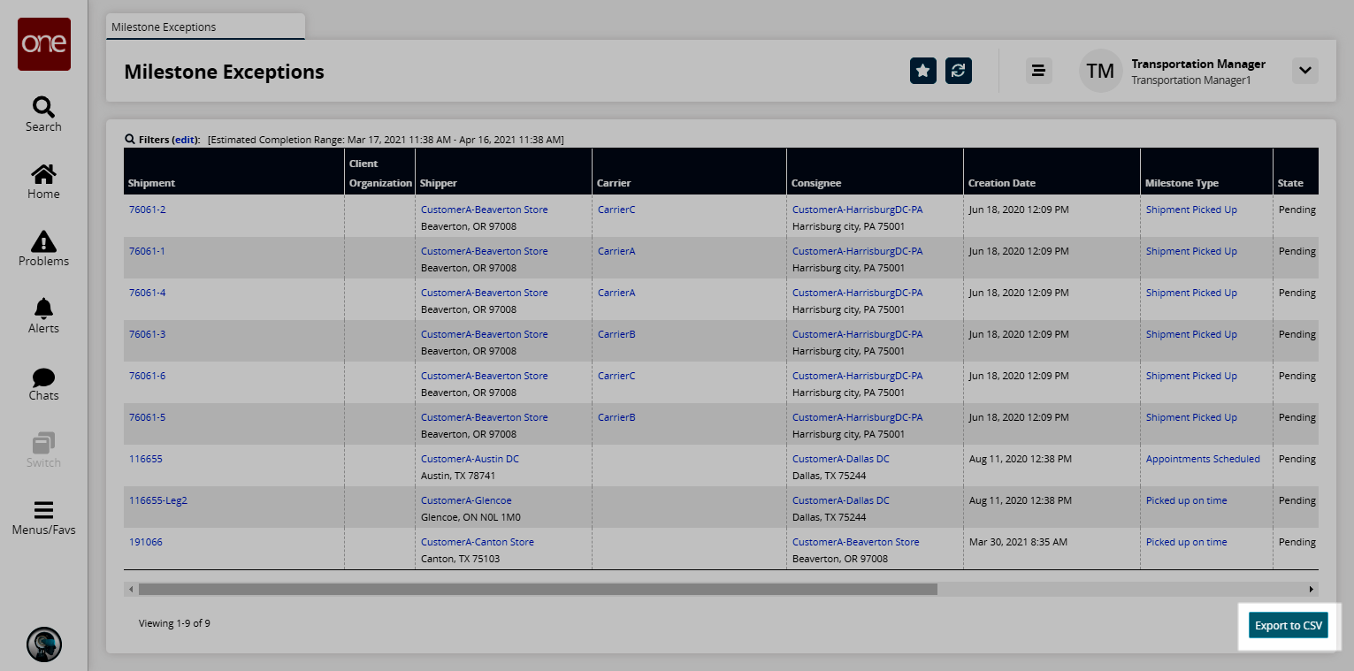Open CustomerA-Glencoe shipper link

(x=466, y=500)
